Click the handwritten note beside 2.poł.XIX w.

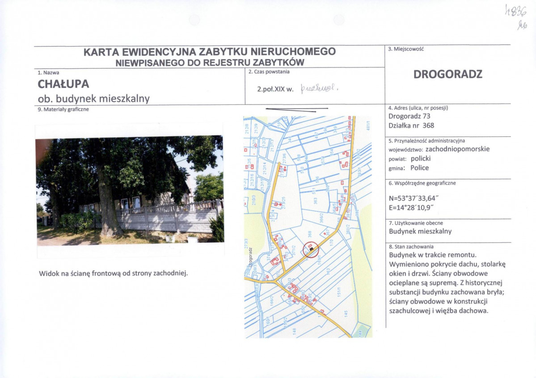tap(319, 88)
